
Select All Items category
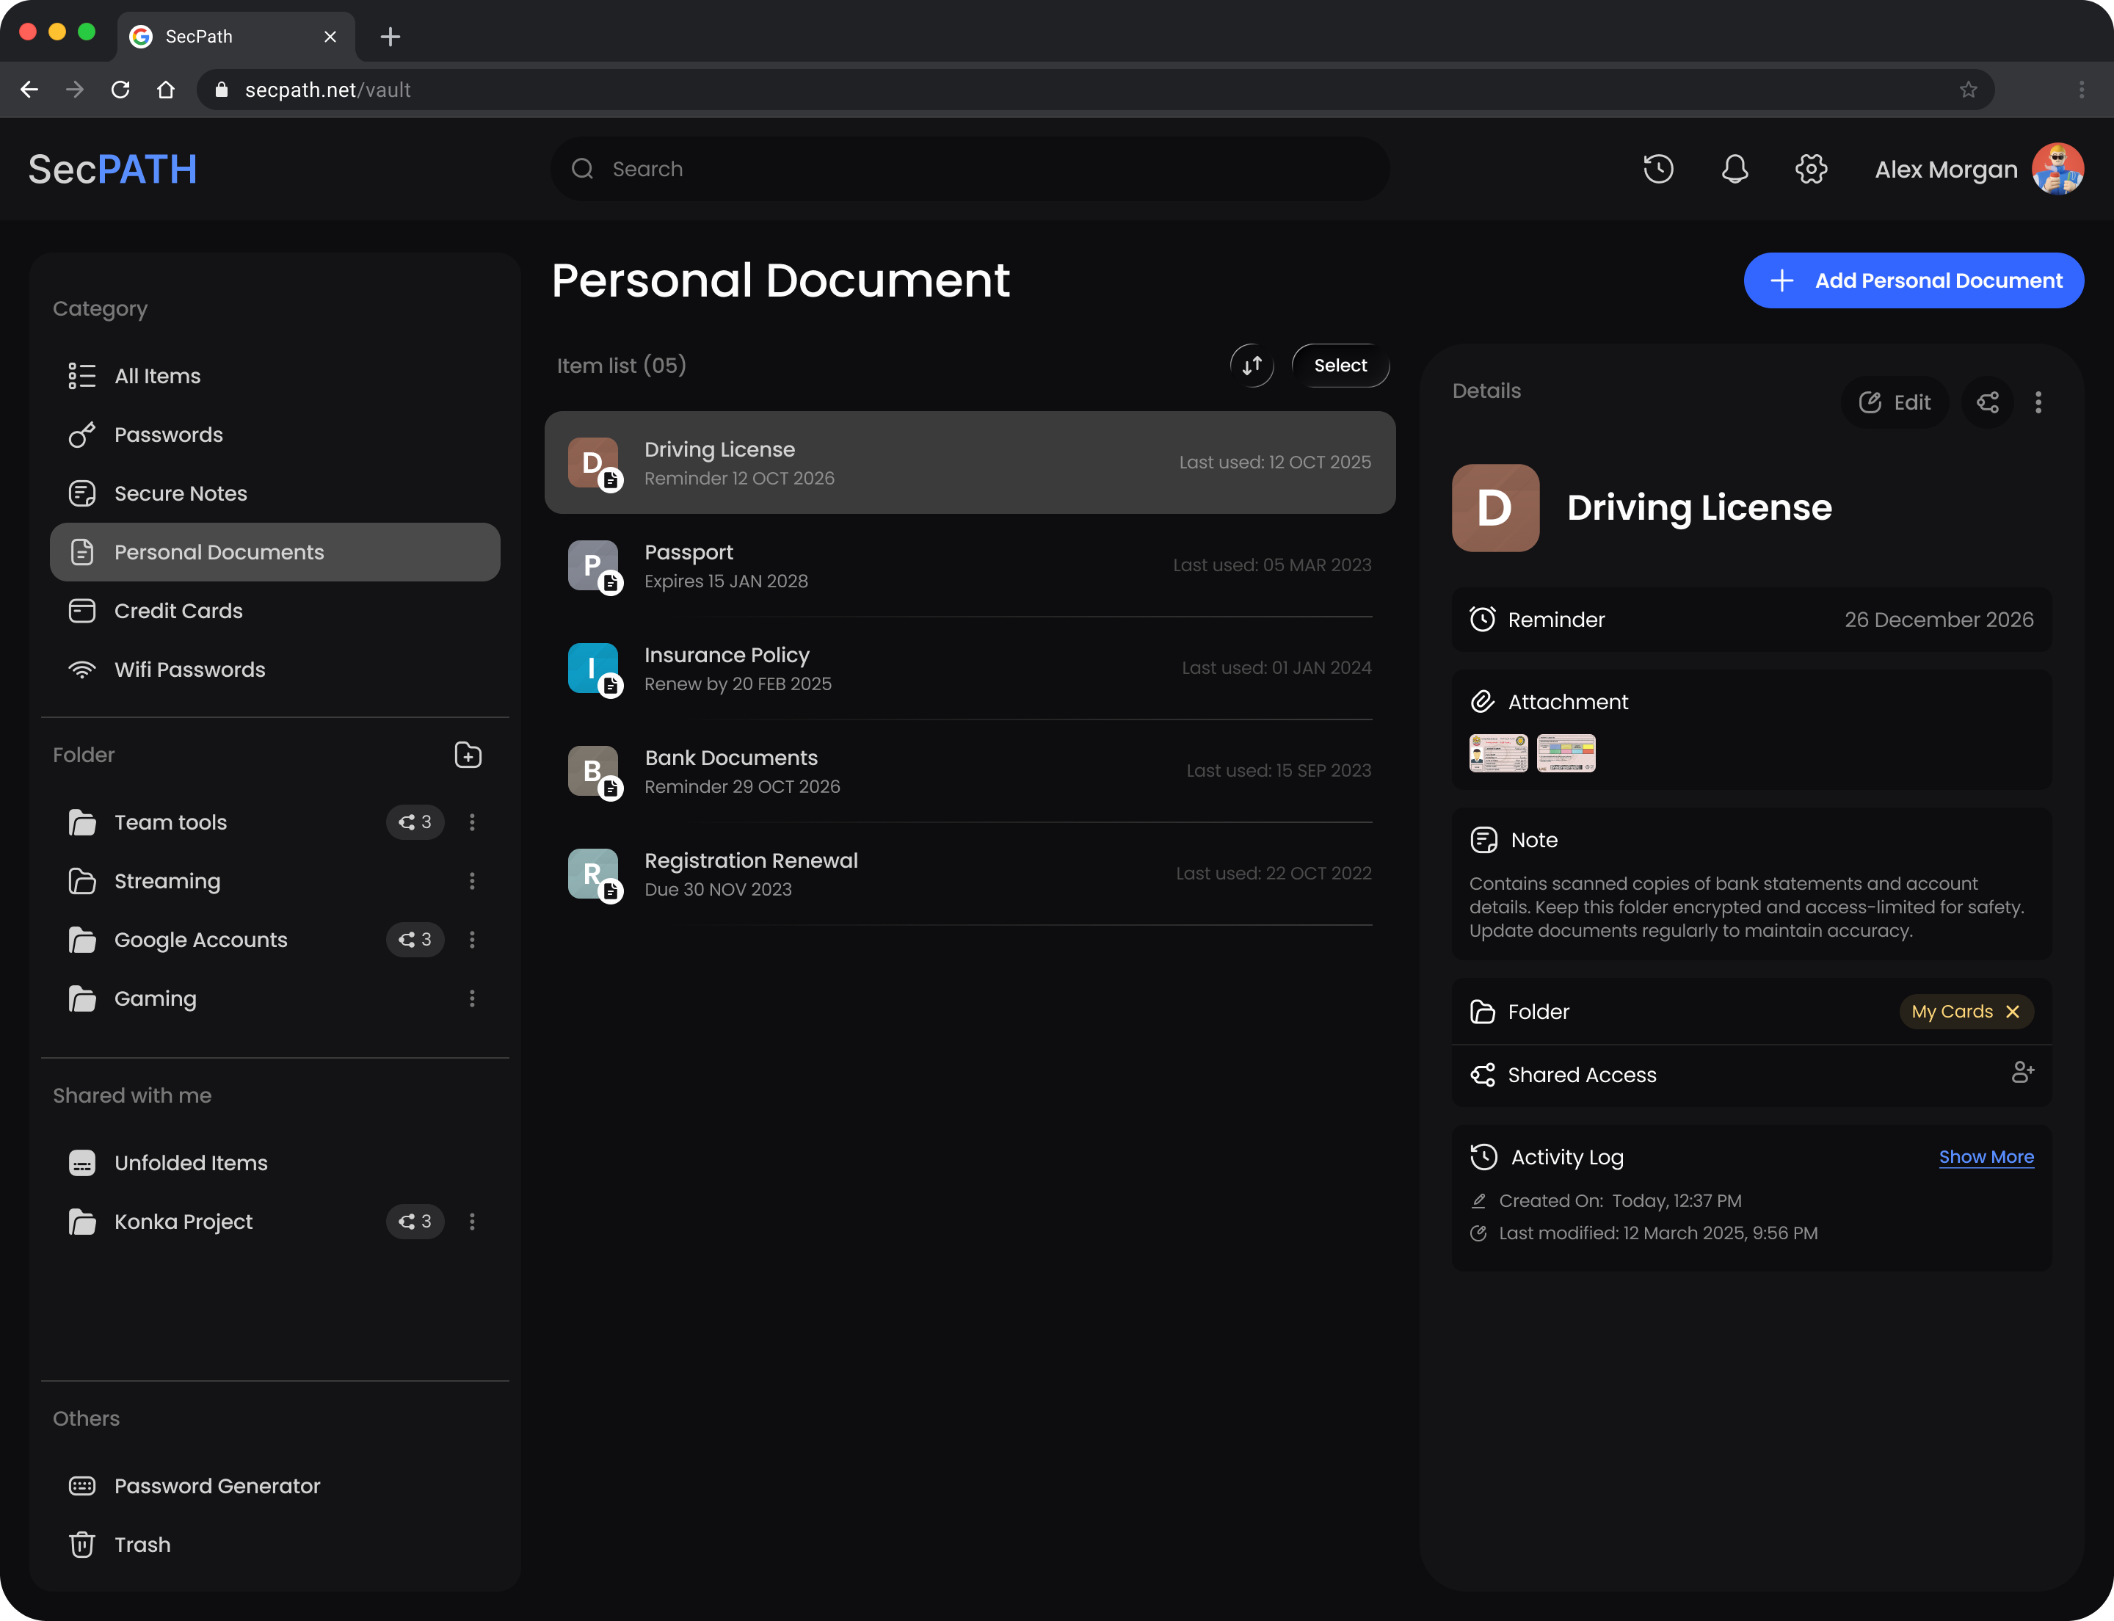click(275, 377)
